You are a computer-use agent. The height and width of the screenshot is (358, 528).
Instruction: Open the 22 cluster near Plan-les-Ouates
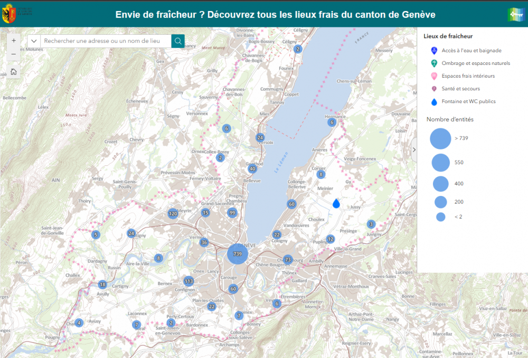tap(212, 306)
